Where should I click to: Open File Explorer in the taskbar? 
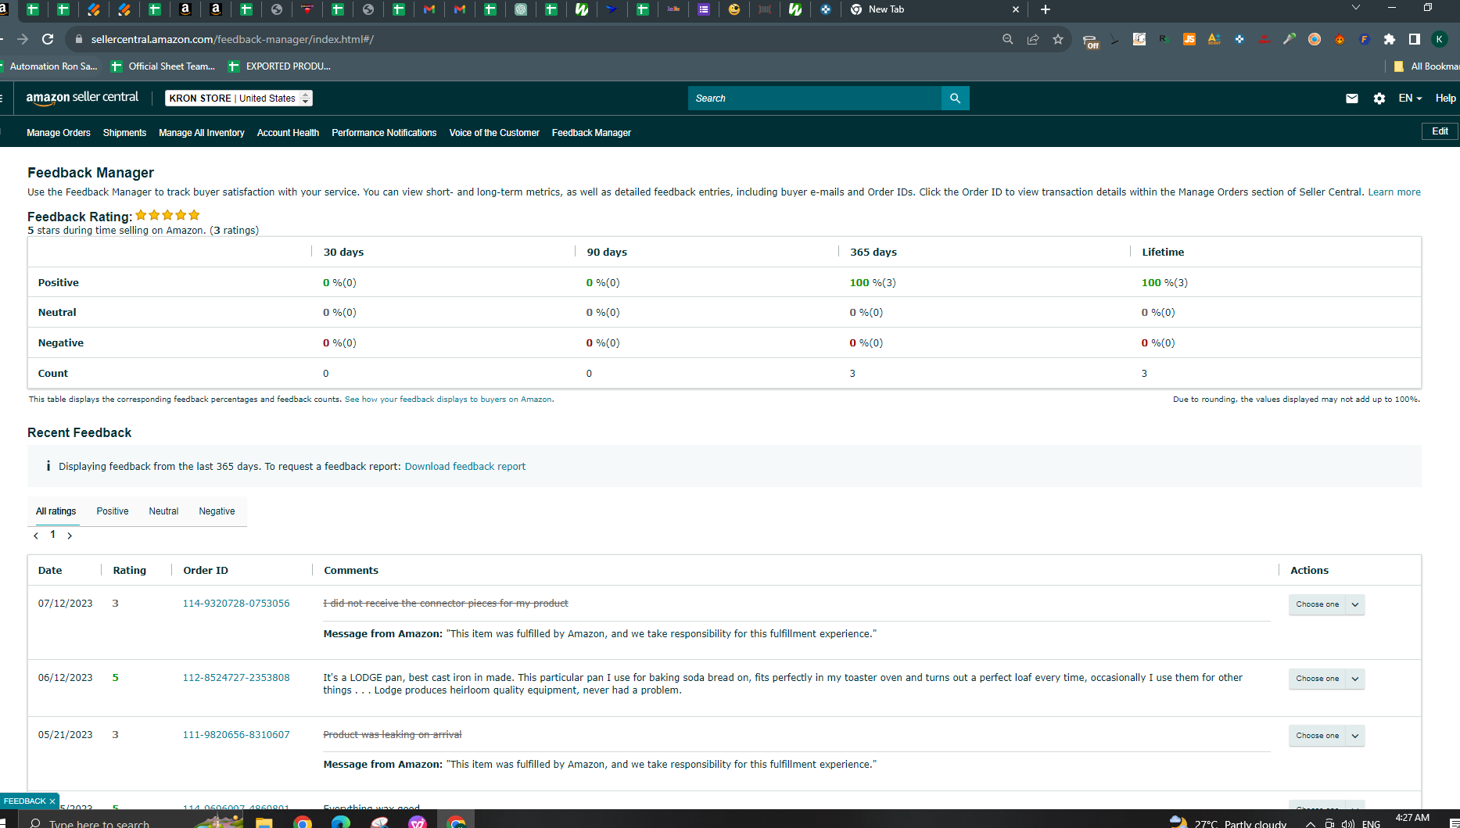click(264, 823)
